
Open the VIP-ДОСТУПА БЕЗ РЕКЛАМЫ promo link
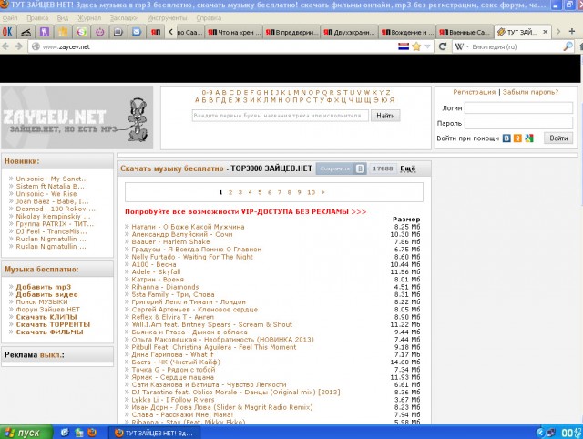point(246,212)
